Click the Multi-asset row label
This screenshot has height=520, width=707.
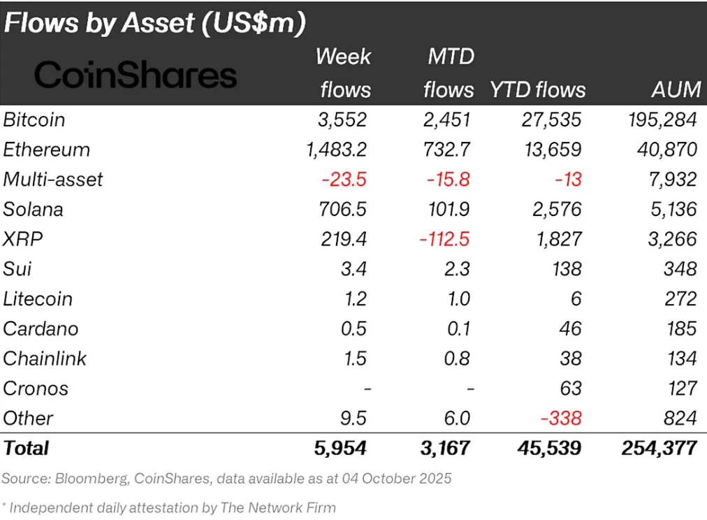[x=53, y=180]
